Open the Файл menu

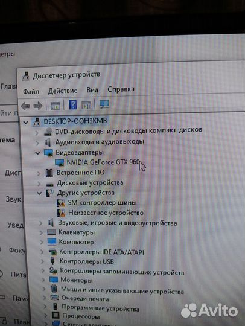pyautogui.click(x=31, y=92)
